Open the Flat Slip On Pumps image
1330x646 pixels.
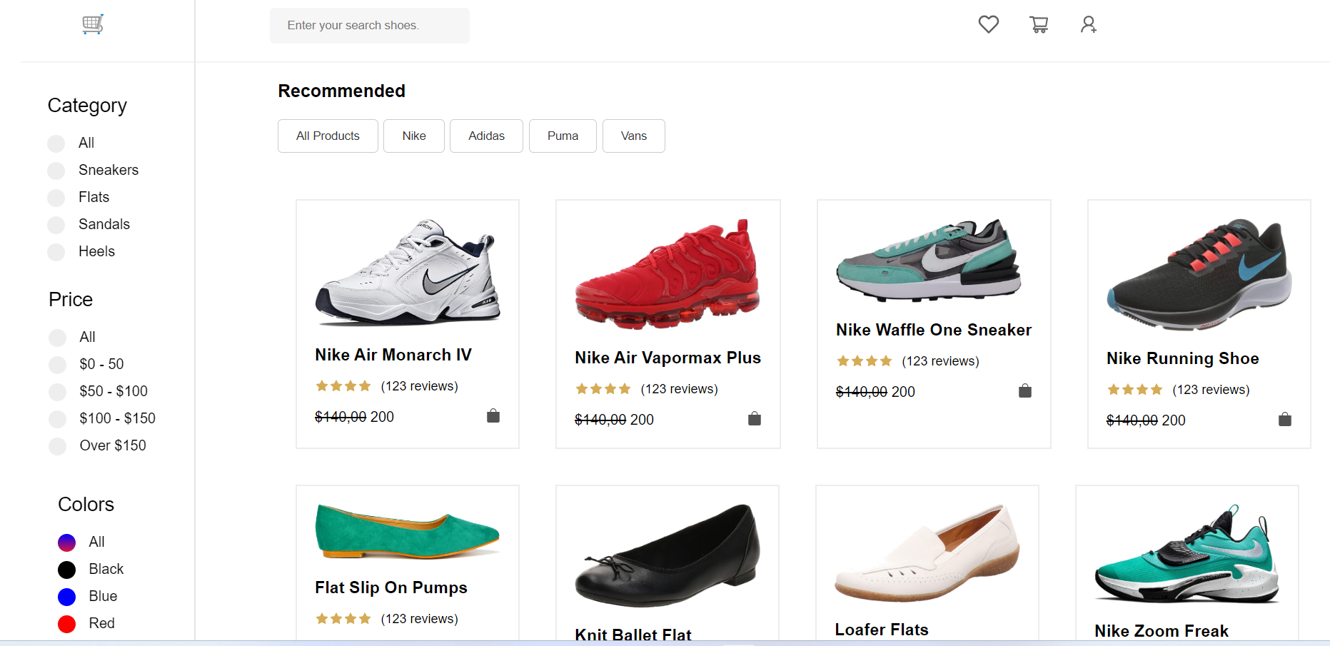(x=407, y=532)
